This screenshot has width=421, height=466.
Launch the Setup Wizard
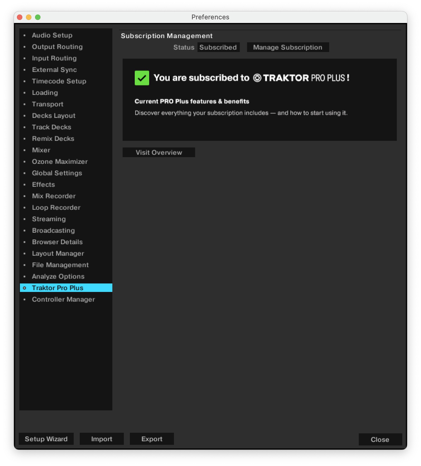coord(46,439)
